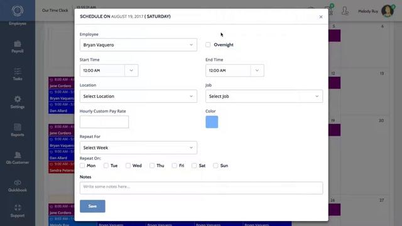Click the user icon beside Melody Ruy
The height and width of the screenshot is (226, 402).
coord(345,11)
